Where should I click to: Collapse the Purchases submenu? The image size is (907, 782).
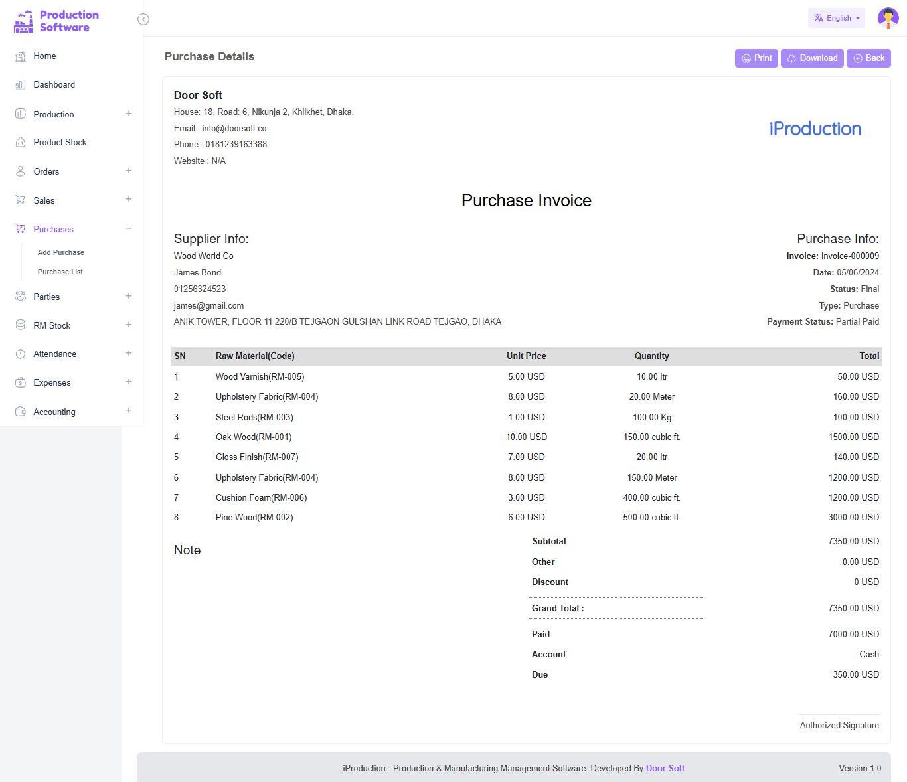(x=129, y=228)
